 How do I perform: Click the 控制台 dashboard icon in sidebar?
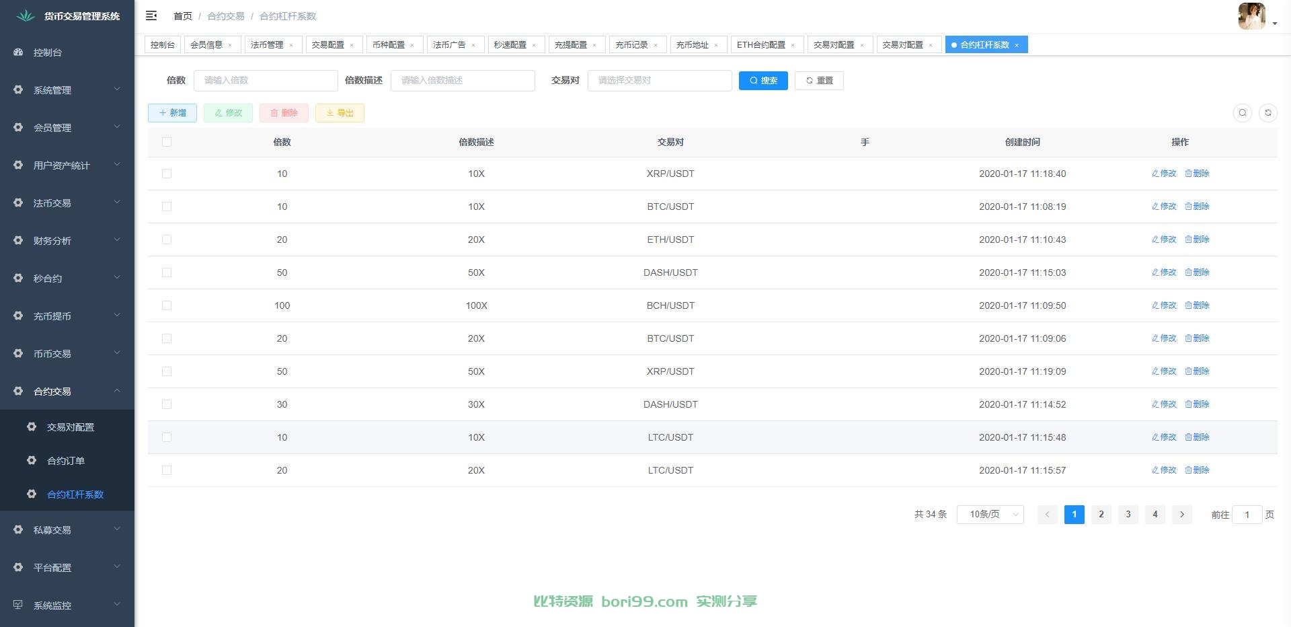(18, 52)
